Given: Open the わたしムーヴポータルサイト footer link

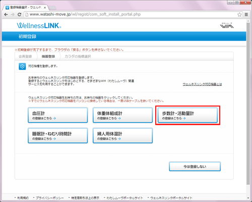Looking at the screenshot, I should [x=125, y=198].
